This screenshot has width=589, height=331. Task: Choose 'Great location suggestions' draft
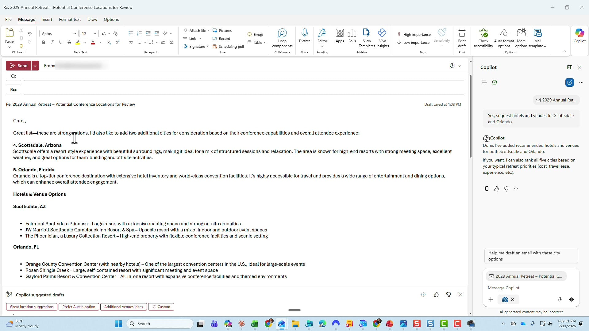[32, 307]
